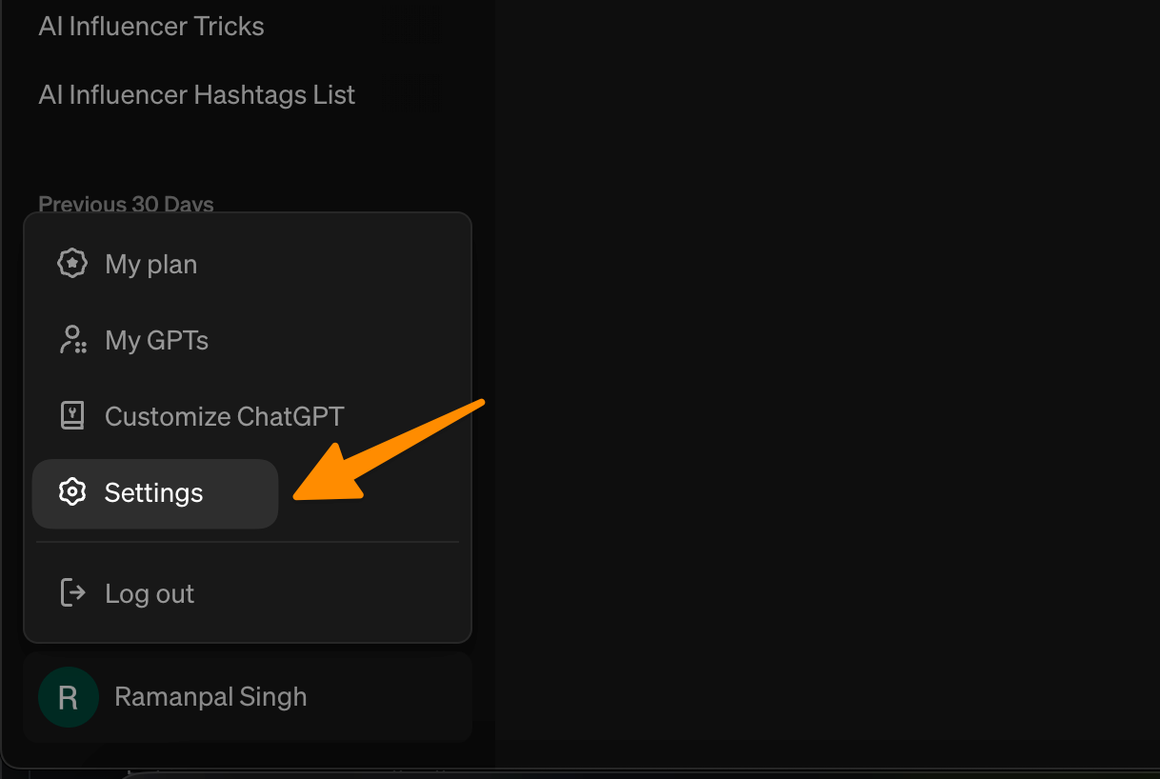Open the AI Influencer Tricks chat
Screen dimensions: 1160x779
click(151, 27)
